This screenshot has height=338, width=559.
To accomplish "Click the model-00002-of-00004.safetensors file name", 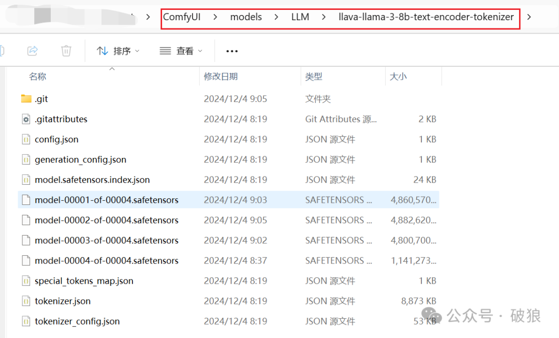I will (x=107, y=220).
